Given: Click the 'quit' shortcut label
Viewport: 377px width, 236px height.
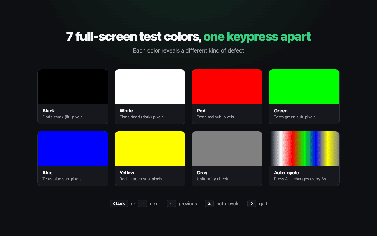Looking at the screenshot, I should 263,204.
